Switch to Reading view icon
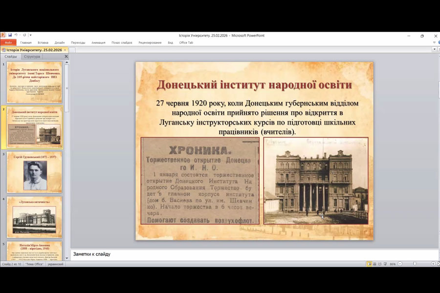This screenshot has height=293, width=440. tap(380, 264)
